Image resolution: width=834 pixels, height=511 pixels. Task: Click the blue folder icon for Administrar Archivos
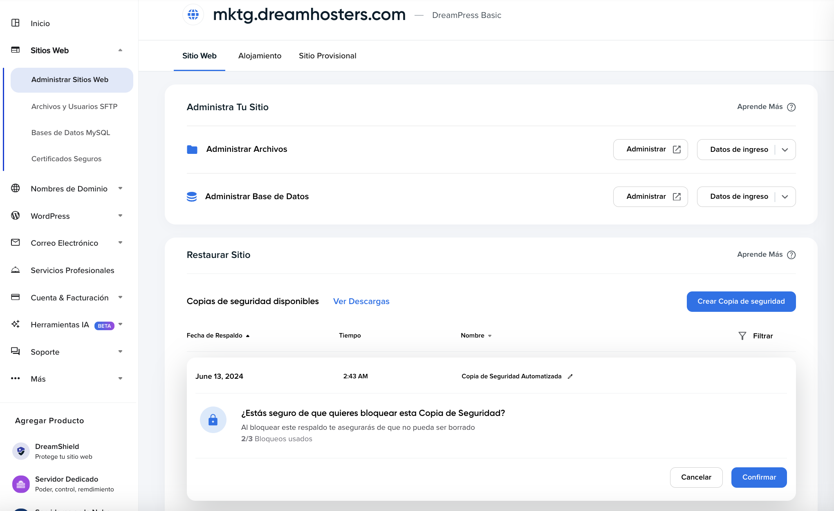(192, 149)
